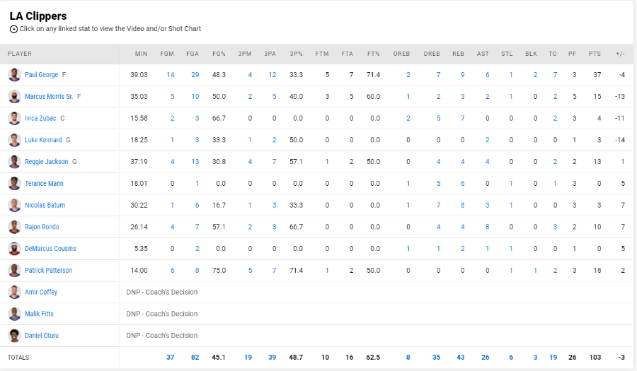The width and height of the screenshot is (637, 371).
Task: View Terance Mann's 6 total rebounds
Action: point(462,183)
